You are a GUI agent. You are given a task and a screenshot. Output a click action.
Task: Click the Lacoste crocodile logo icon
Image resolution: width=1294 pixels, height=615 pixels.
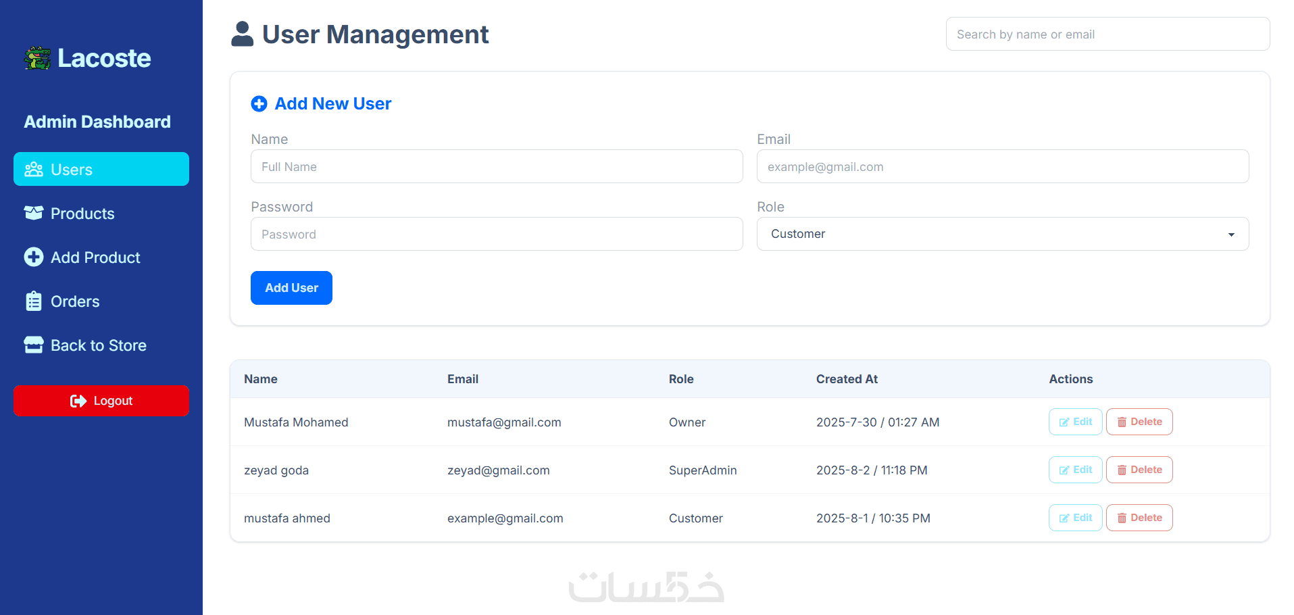pos(37,58)
